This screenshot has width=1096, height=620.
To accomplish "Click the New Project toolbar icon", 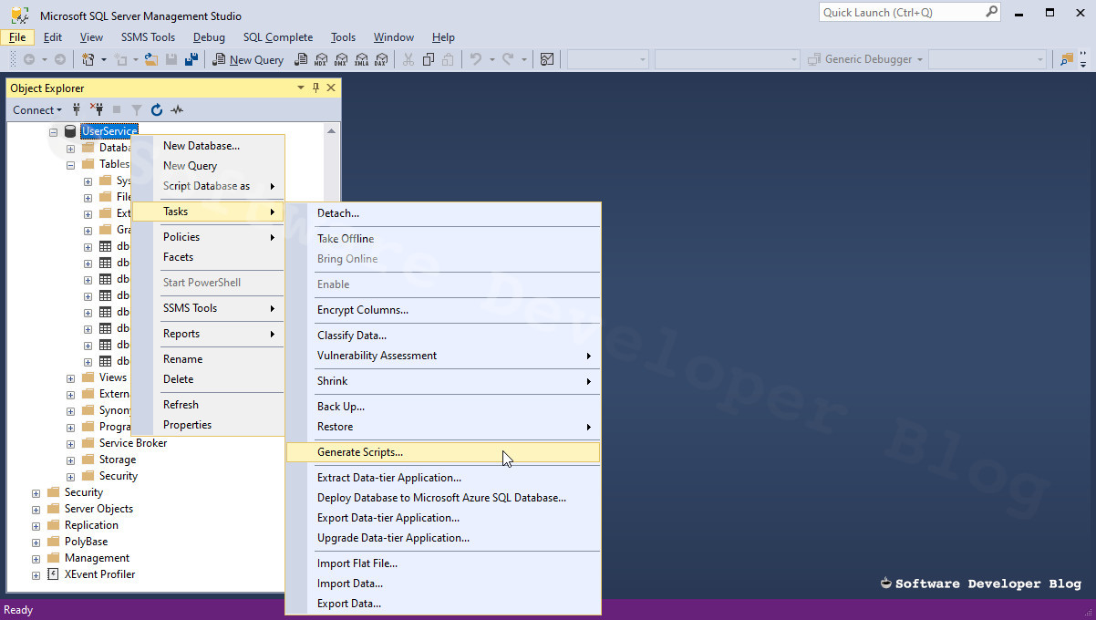I will pos(88,59).
